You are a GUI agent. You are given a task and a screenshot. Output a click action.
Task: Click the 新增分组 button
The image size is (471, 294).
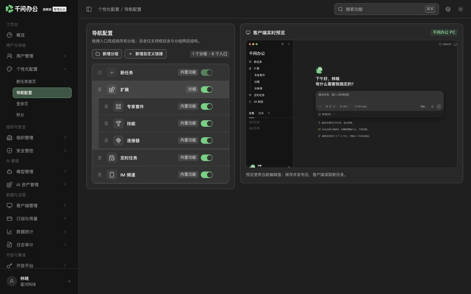click(107, 54)
